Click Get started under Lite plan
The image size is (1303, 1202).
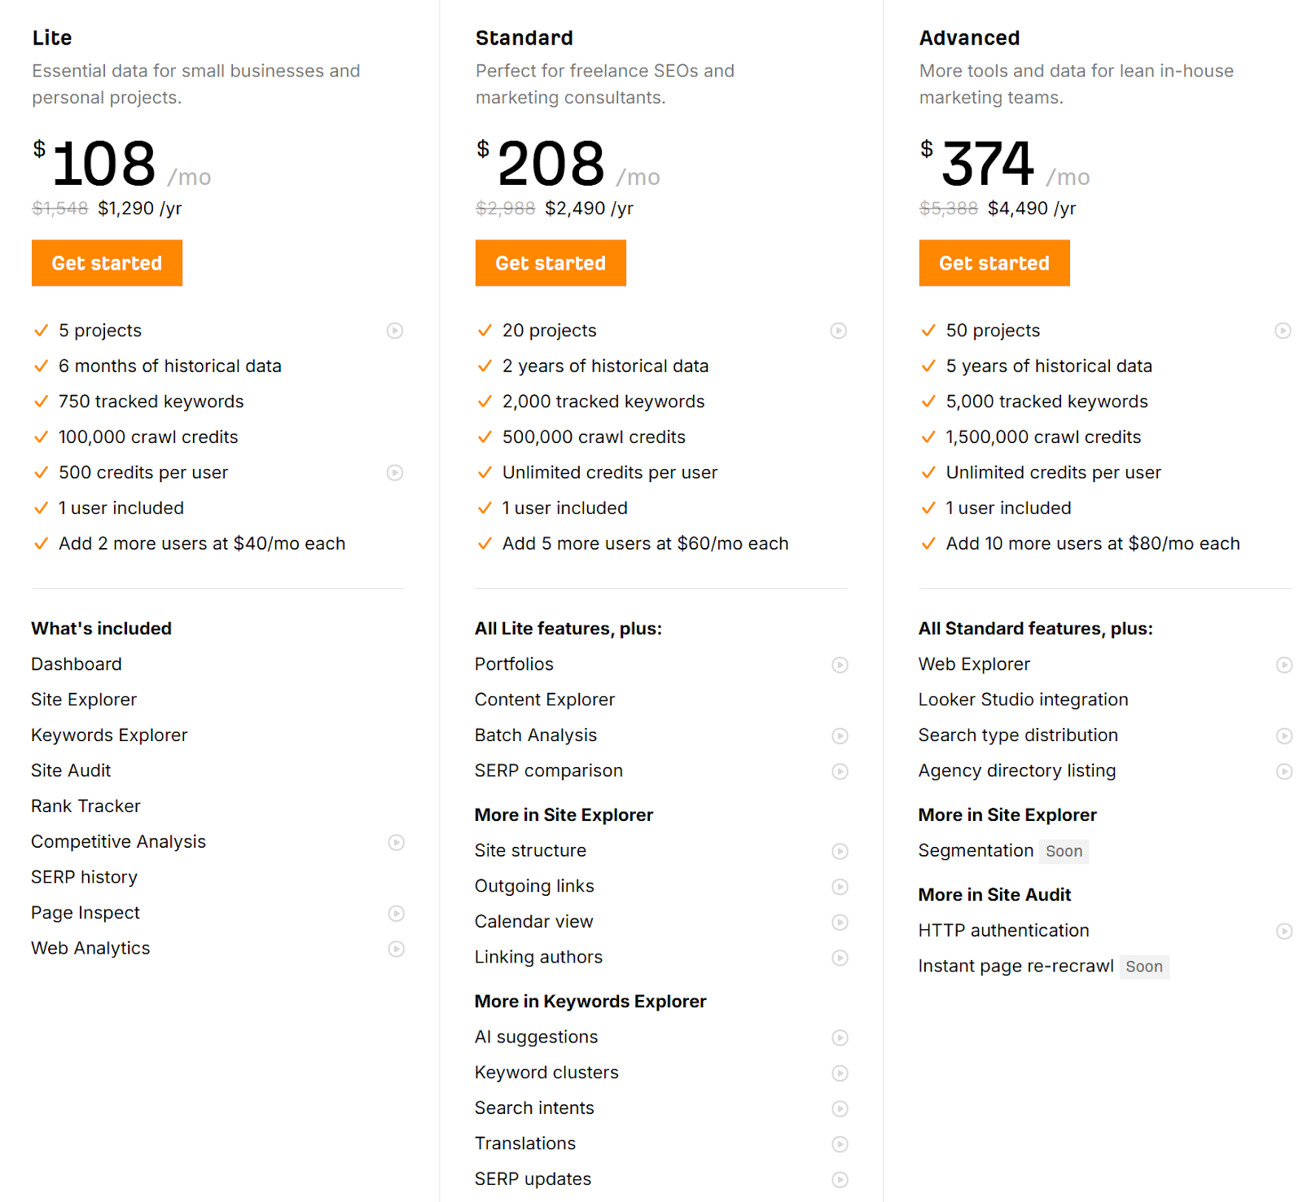(107, 263)
